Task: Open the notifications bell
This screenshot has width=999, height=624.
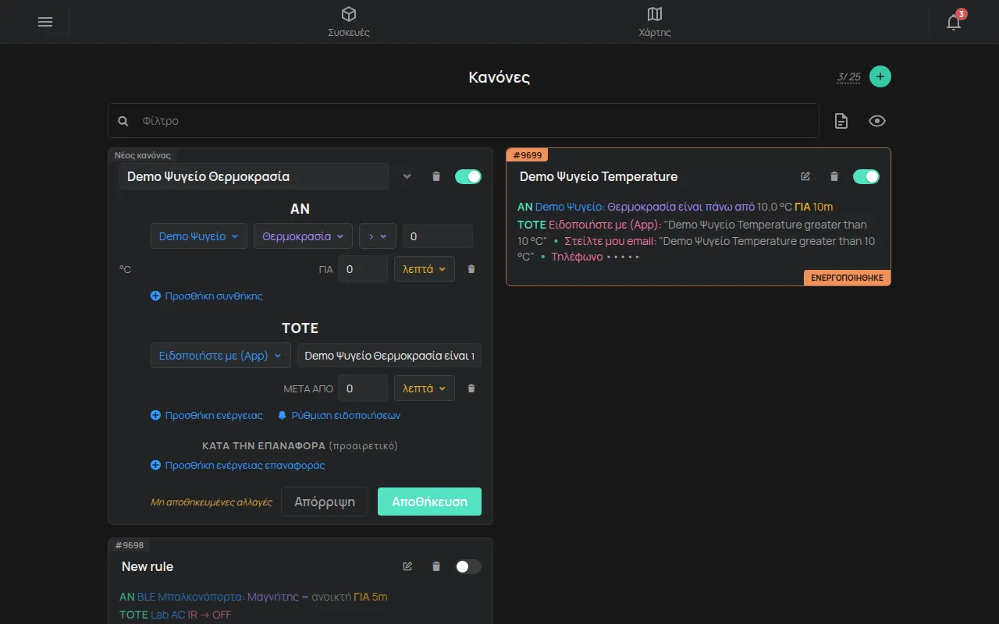Action: [x=954, y=22]
